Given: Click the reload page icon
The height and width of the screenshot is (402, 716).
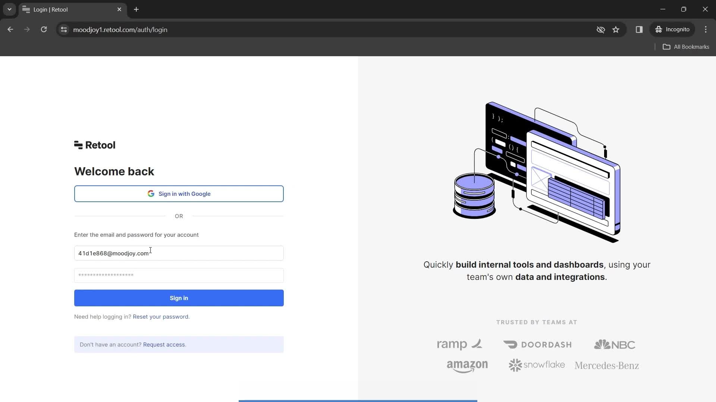Looking at the screenshot, I should coord(44,29).
